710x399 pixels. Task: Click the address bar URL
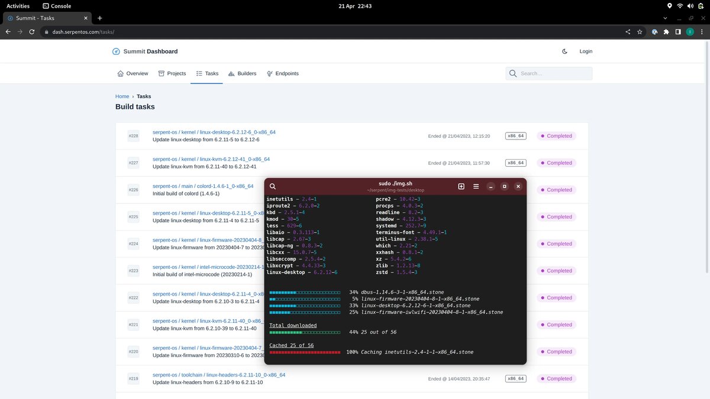(83, 32)
